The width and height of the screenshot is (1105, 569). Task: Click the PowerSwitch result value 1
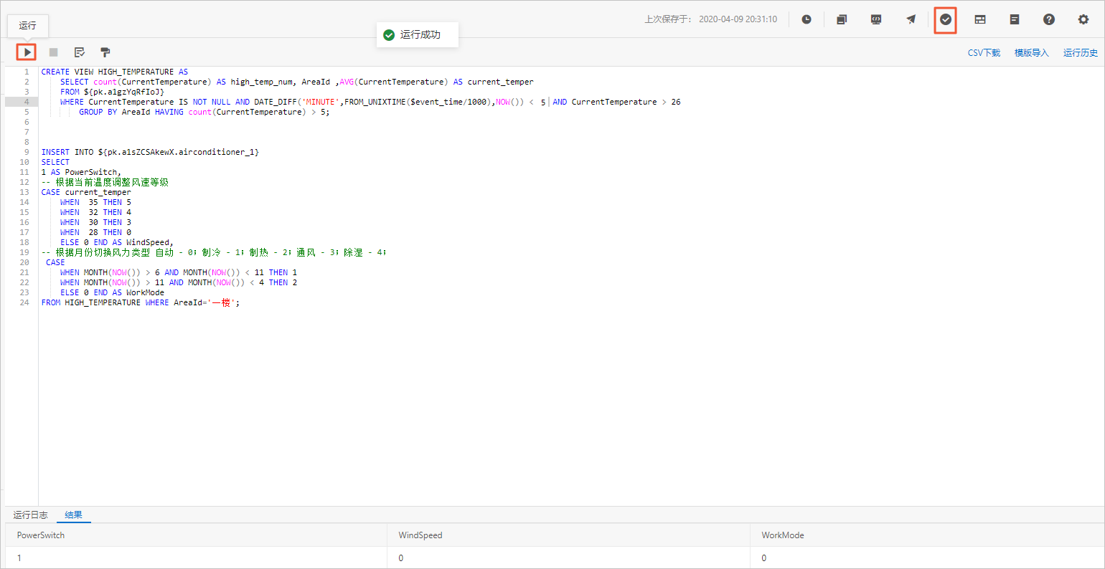click(19, 558)
